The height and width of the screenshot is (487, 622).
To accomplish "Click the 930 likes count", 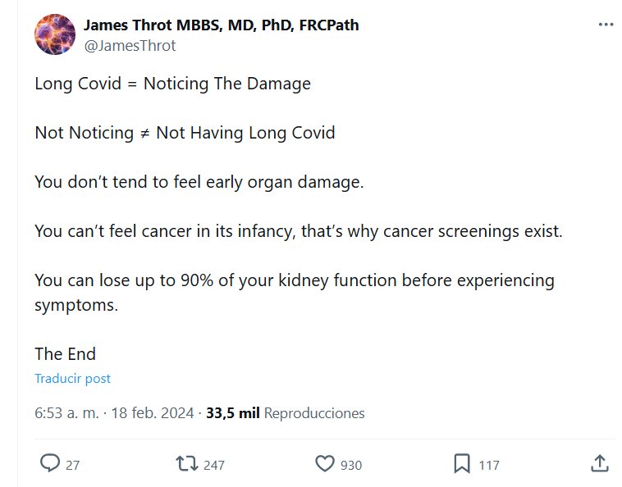I will coord(351,465).
